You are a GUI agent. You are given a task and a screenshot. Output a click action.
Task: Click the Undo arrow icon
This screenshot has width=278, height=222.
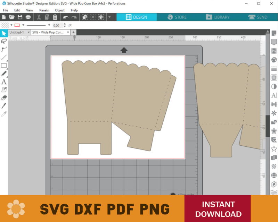[x=66, y=17]
